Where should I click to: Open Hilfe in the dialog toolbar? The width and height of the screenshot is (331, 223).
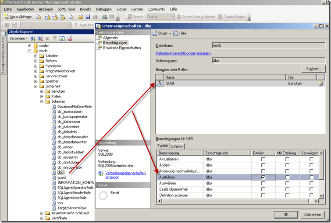[180, 33]
